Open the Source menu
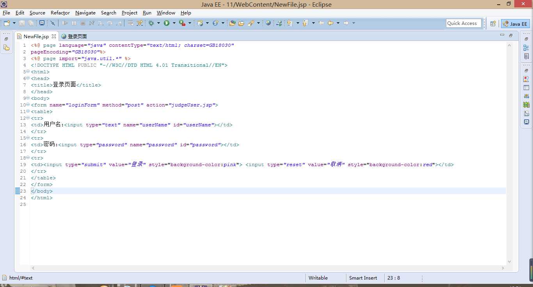The width and height of the screenshot is (533, 287). tap(37, 13)
